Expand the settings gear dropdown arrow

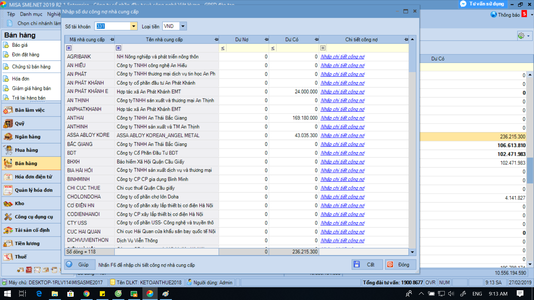tap(528, 36)
